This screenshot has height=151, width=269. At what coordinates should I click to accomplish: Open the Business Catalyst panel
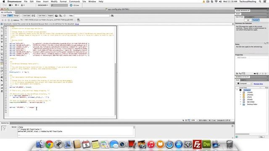(x=242, y=77)
